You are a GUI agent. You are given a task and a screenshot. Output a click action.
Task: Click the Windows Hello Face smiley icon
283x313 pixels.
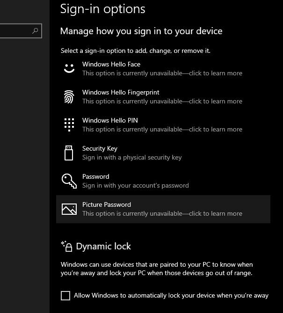[x=69, y=68]
